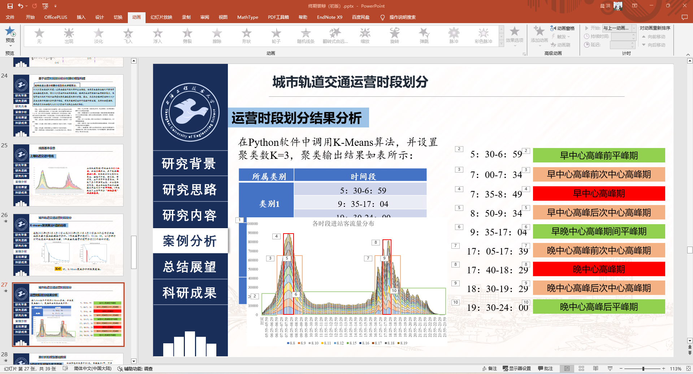Select the 弹跳 (Bounce) animation effect
This screenshot has height=374, width=693.
[424, 36]
